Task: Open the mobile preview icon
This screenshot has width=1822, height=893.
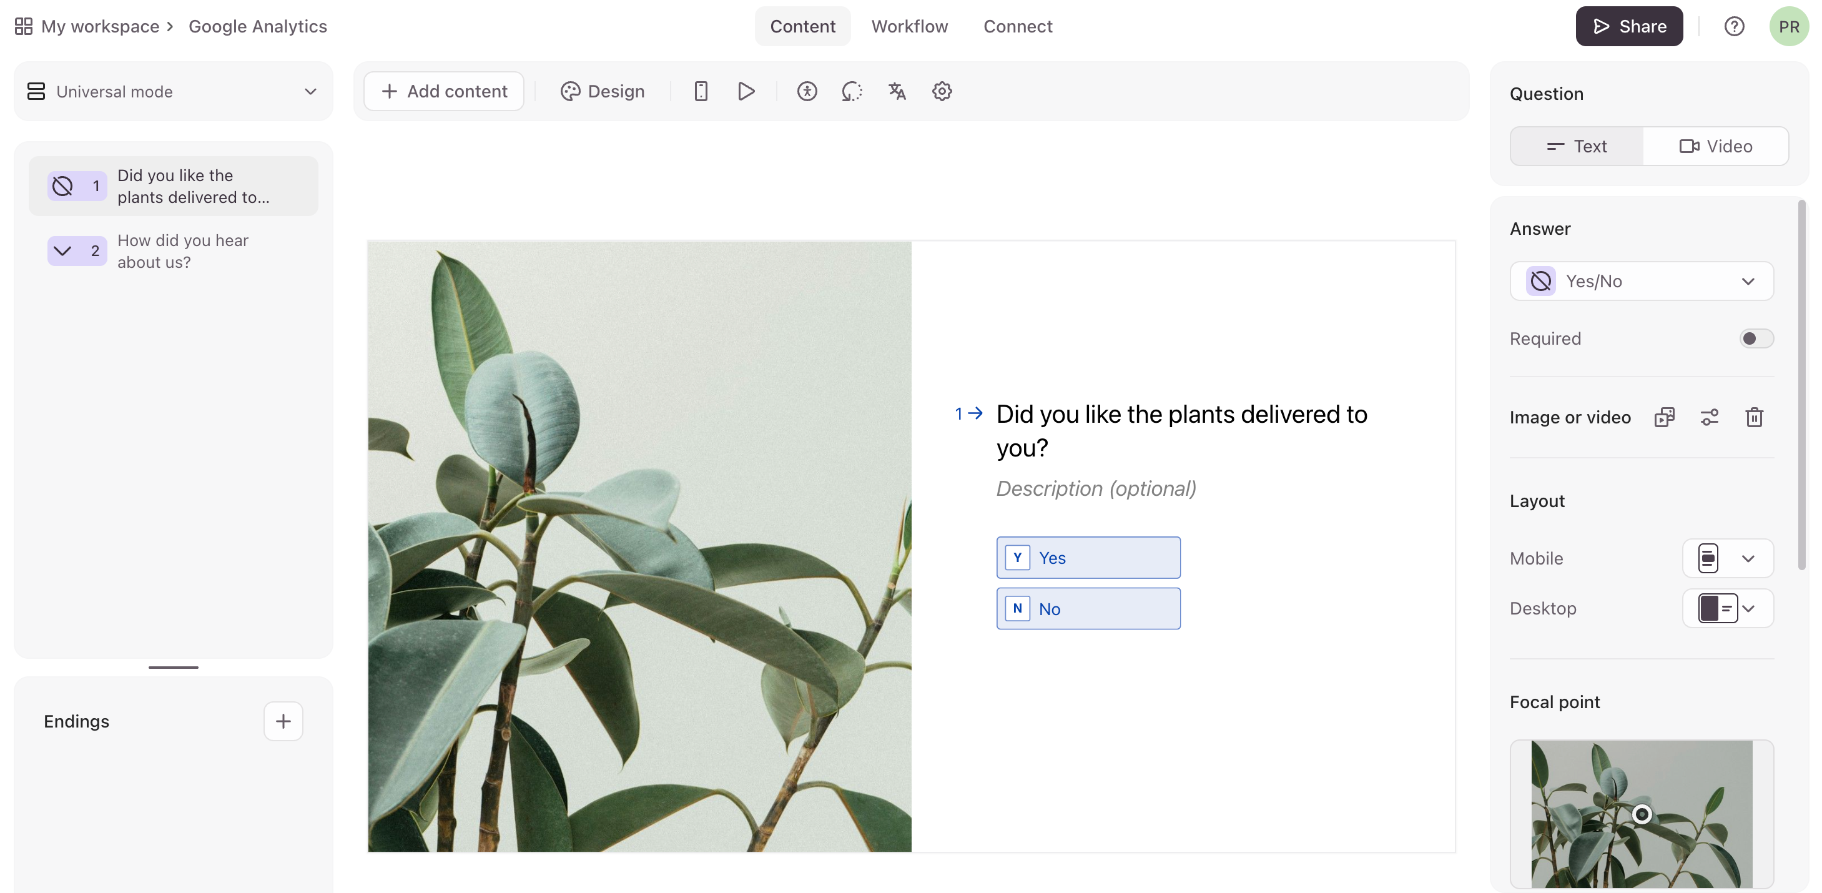Action: pos(700,91)
